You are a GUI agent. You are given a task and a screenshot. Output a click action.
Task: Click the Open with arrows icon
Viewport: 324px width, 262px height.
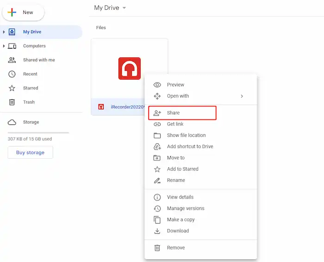click(157, 96)
